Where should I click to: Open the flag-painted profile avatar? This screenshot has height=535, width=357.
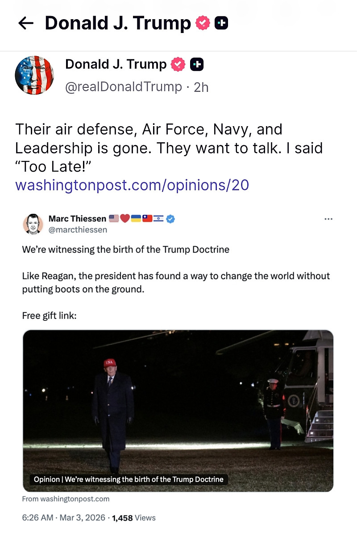(x=34, y=75)
